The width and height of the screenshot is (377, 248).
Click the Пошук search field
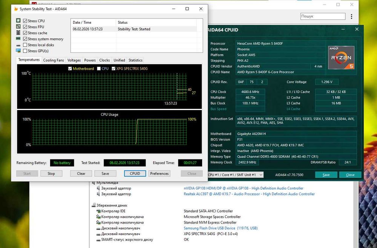point(323,16)
